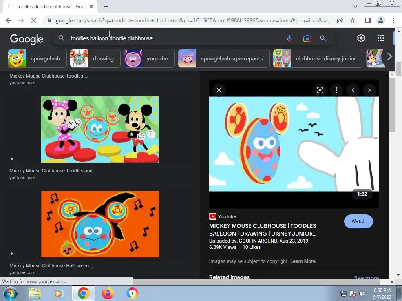Open File Explorer from taskbar
The height and width of the screenshot is (301, 402).
35,293
